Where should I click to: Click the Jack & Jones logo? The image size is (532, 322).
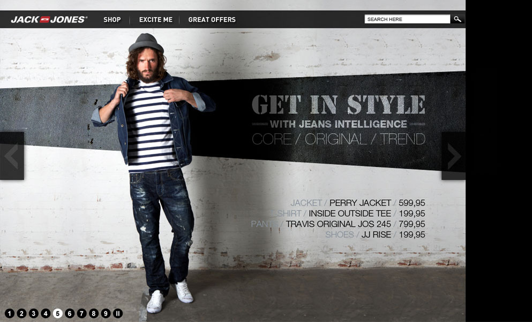point(49,20)
